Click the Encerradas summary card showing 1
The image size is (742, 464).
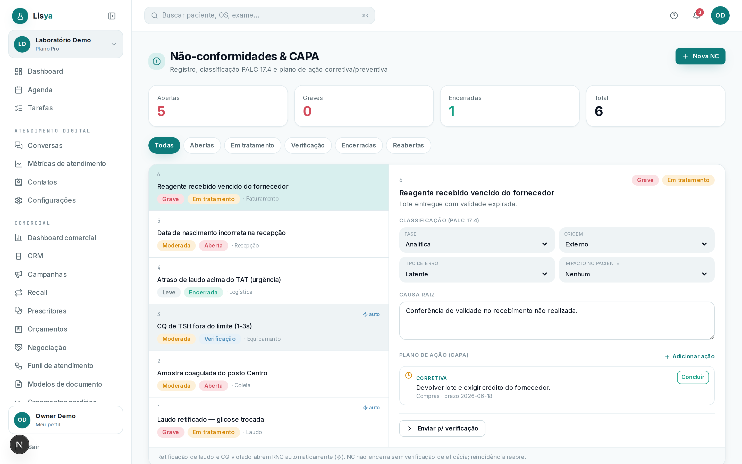click(510, 106)
